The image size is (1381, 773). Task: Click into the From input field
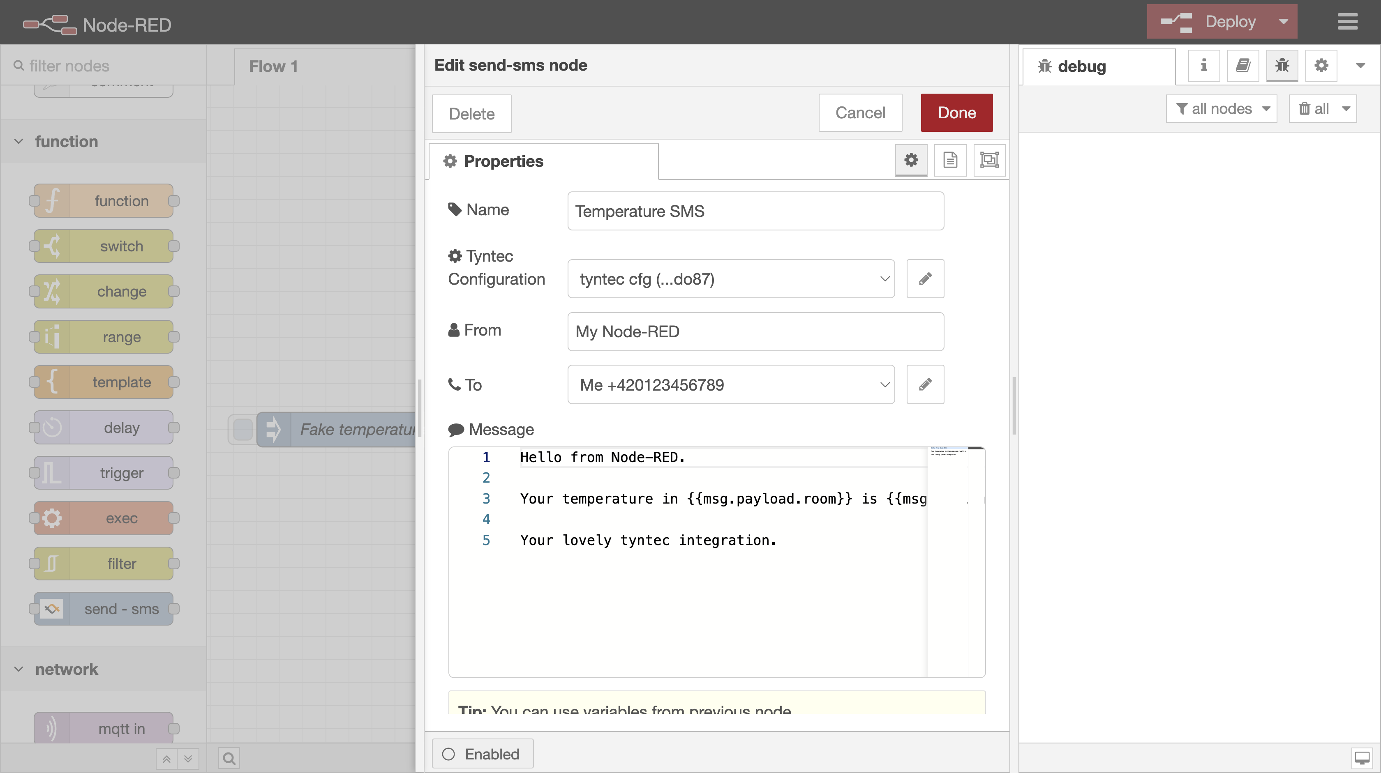(755, 331)
